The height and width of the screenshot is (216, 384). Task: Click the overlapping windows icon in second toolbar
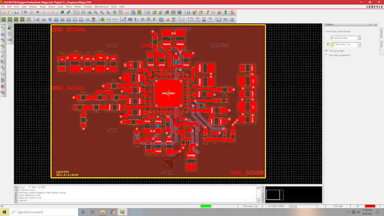(x=219, y=19)
